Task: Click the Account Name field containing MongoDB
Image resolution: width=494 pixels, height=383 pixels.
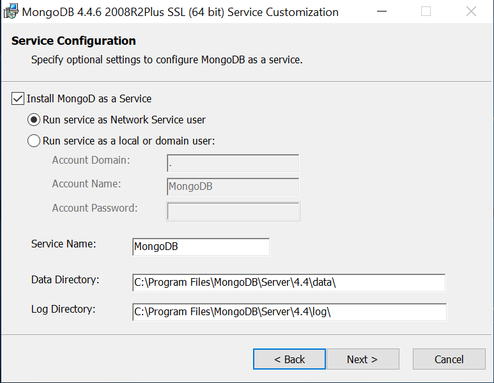Action: pyautogui.click(x=233, y=187)
